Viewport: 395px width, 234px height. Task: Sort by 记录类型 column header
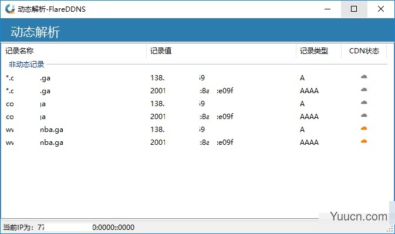click(x=319, y=51)
